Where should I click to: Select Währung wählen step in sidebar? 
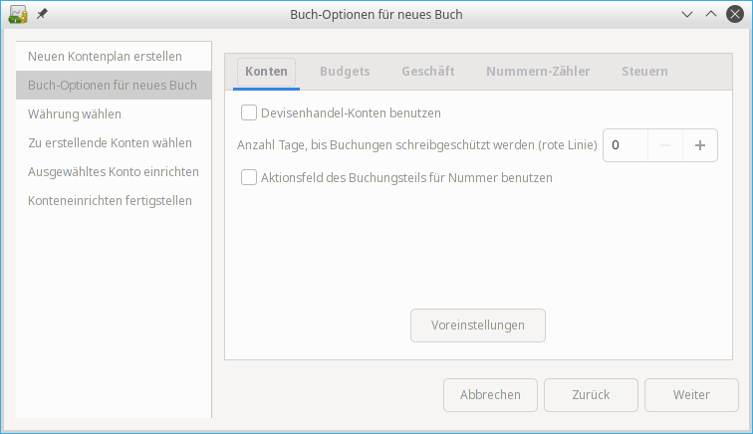[x=75, y=113]
